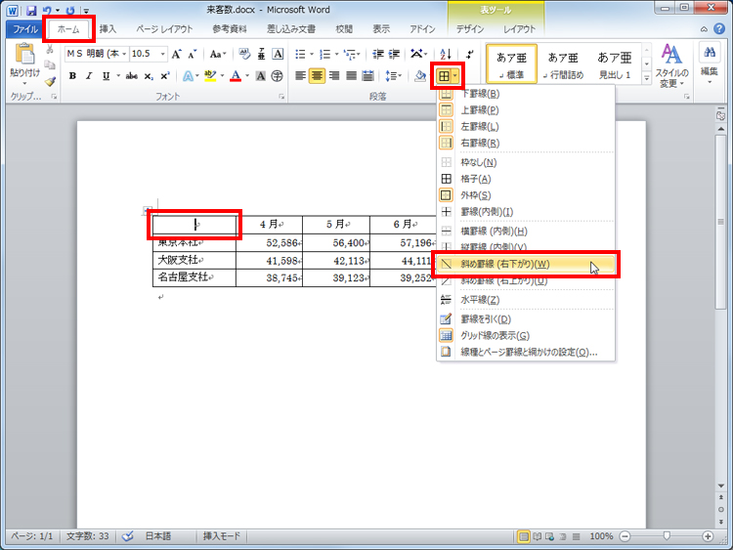Click the vertical scrollbar thumb
Viewport: 733px width, 550px height.
click(721, 222)
